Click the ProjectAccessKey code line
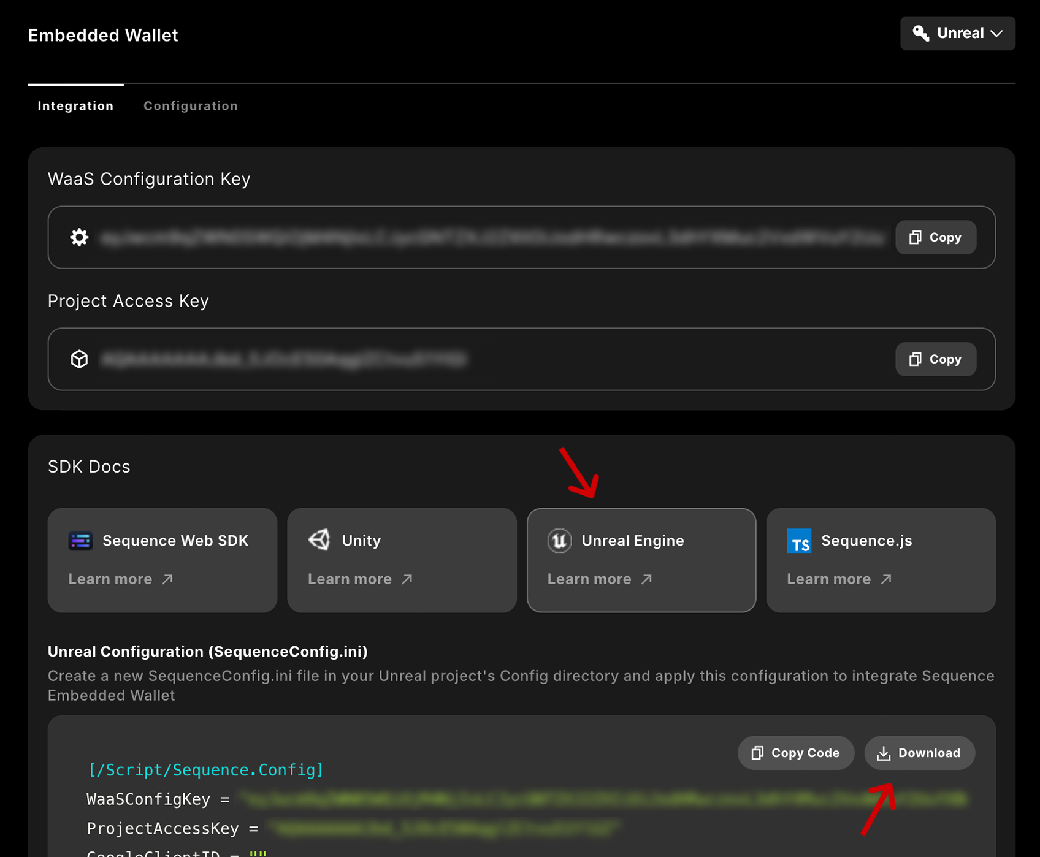This screenshot has height=857, width=1040. click(x=354, y=829)
